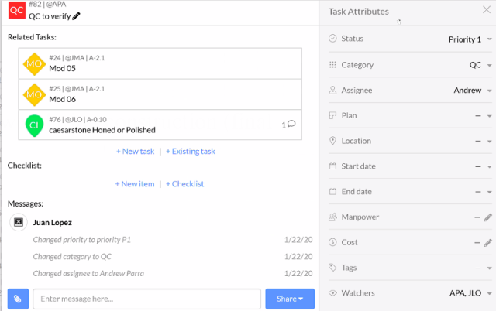Click the blue tag attachment button
496x311 pixels.
18,299
